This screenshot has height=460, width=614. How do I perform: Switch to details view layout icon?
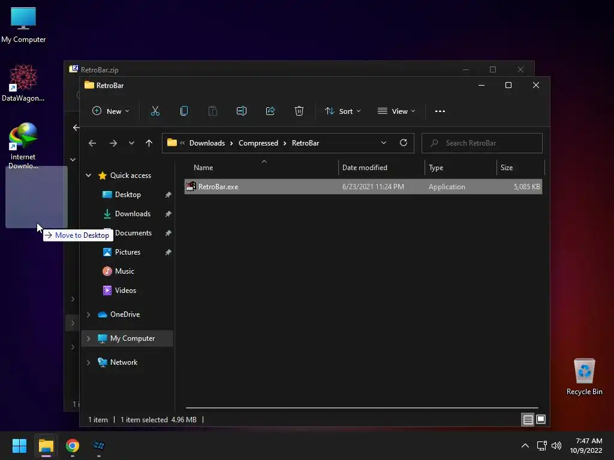(x=528, y=420)
